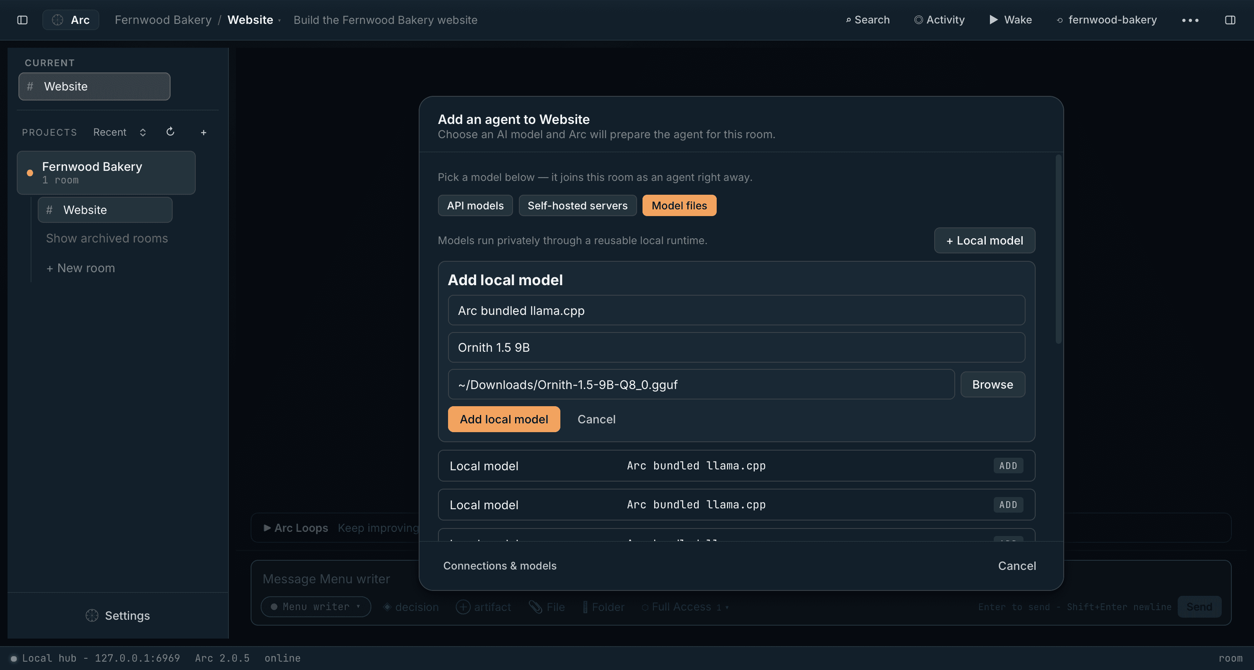The width and height of the screenshot is (1254, 670).
Task: Open the Activity view
Action: pyautogui.click(x=939, y=20)
